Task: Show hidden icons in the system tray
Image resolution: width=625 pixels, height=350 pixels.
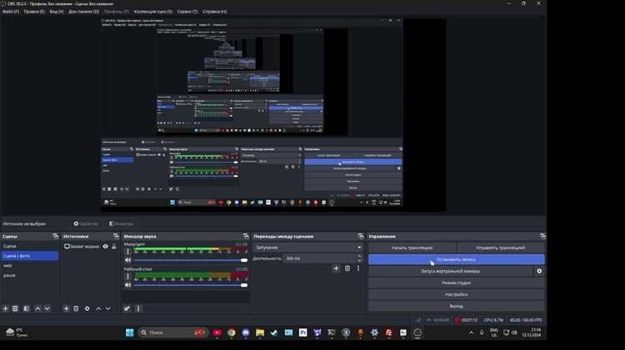Action: pyautogui.click(x=471, y=333)
